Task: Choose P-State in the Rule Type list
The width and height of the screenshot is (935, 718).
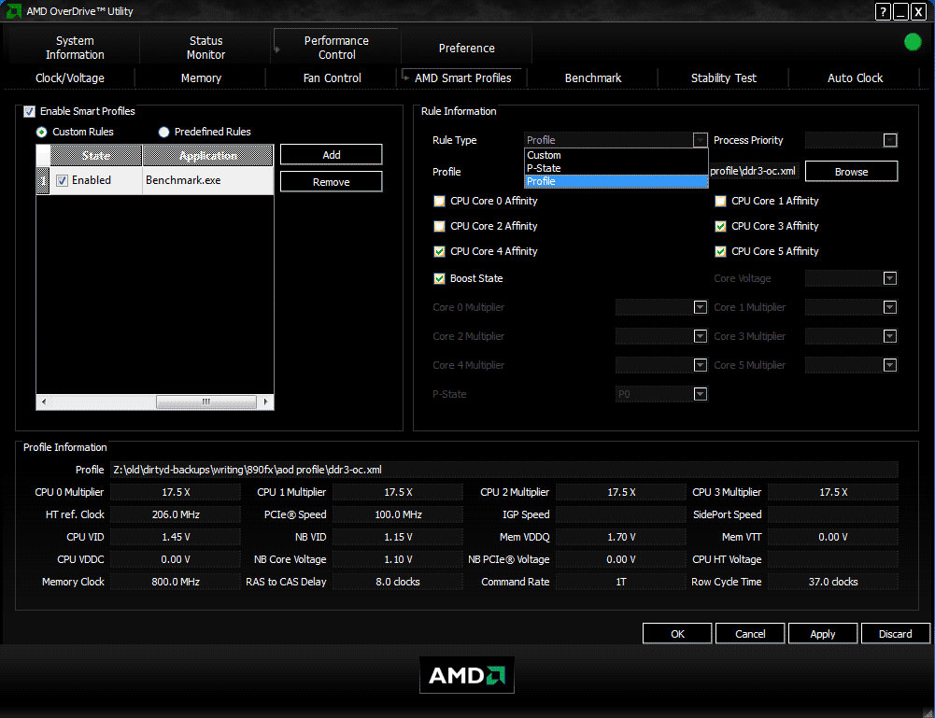Action: click(x=616, y=168)
